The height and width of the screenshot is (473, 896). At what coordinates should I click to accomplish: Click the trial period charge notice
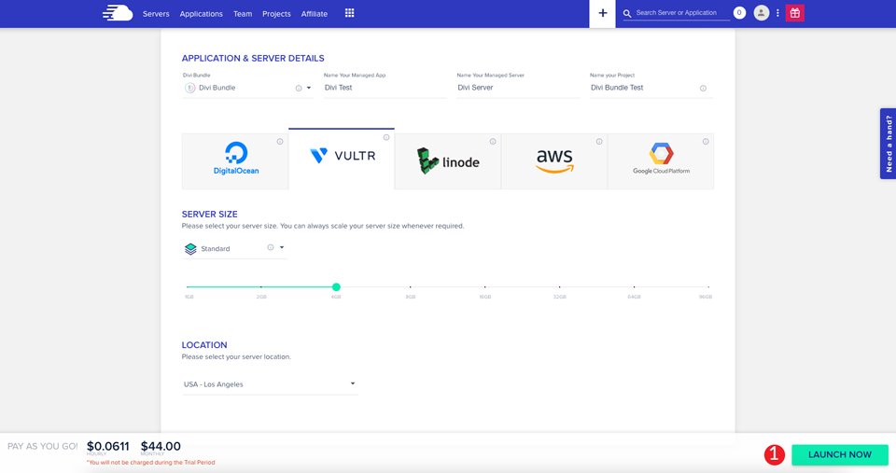(151, 463)
